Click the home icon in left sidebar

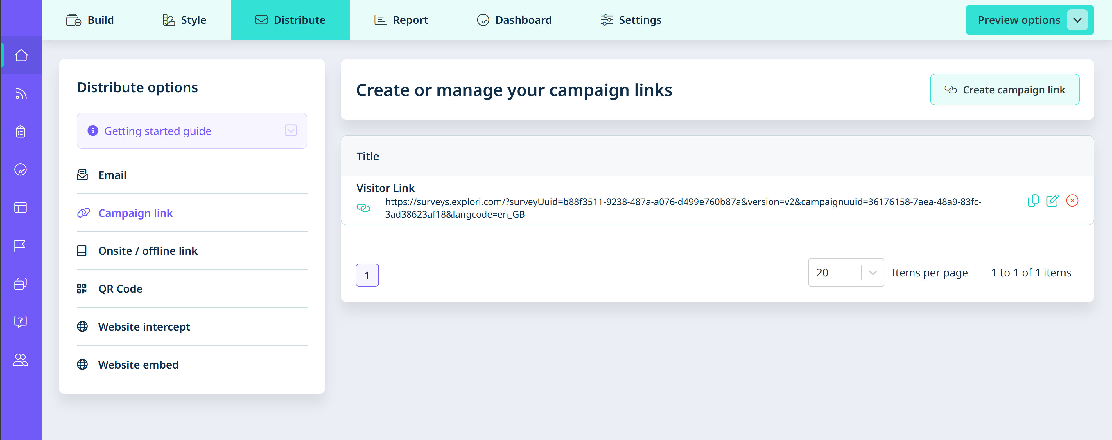click(21, 56)
